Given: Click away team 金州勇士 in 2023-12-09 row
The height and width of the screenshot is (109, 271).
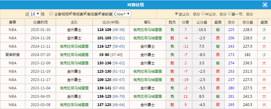Looking at the screenshot, I should tap(148, 63).
